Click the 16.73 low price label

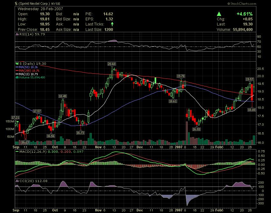(x=81, y=133)
